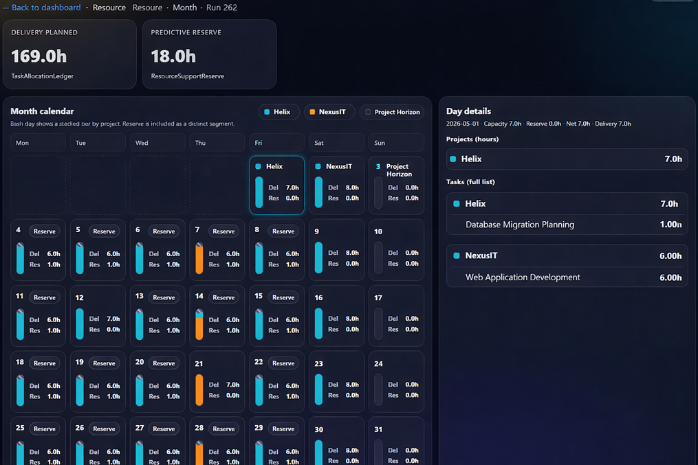Screen dimensions: 698x465
Task: Click the NexusIT color dot in task list
Action: pyautogui.click(x=457, y=256)
